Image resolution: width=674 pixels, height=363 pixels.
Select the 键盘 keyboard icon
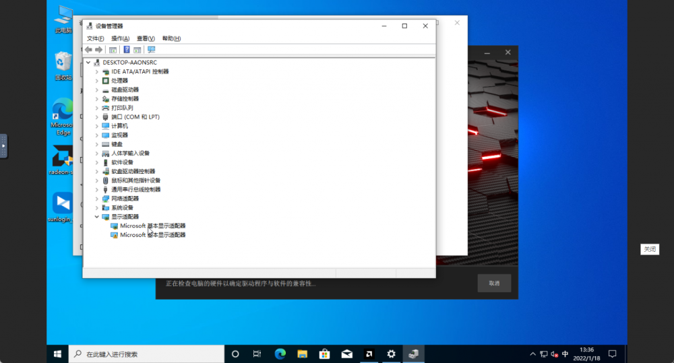point(105,144)
